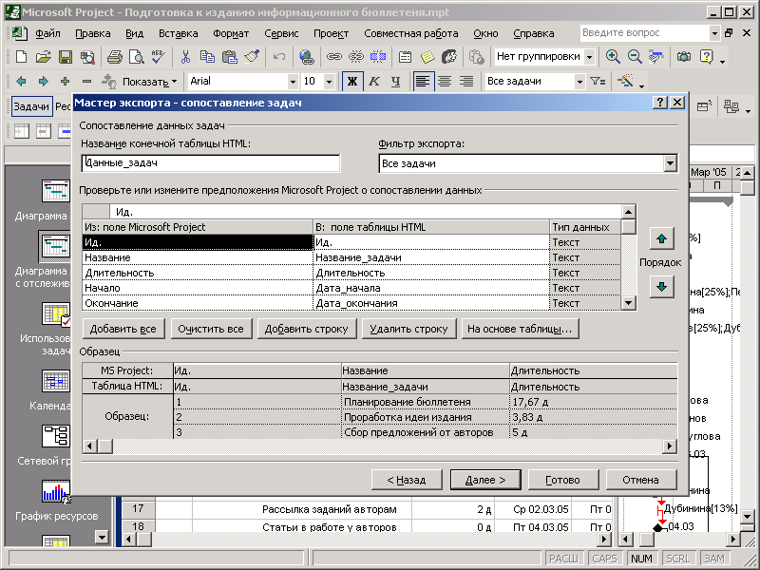Image resolution: width=760 pixels, height=570 pixels.
Task: Click the Copy Picture camera icon
Action: tap(684, 57)
